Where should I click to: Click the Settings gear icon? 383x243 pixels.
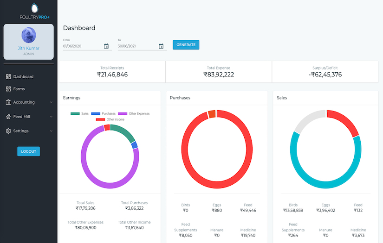point(8,131)
